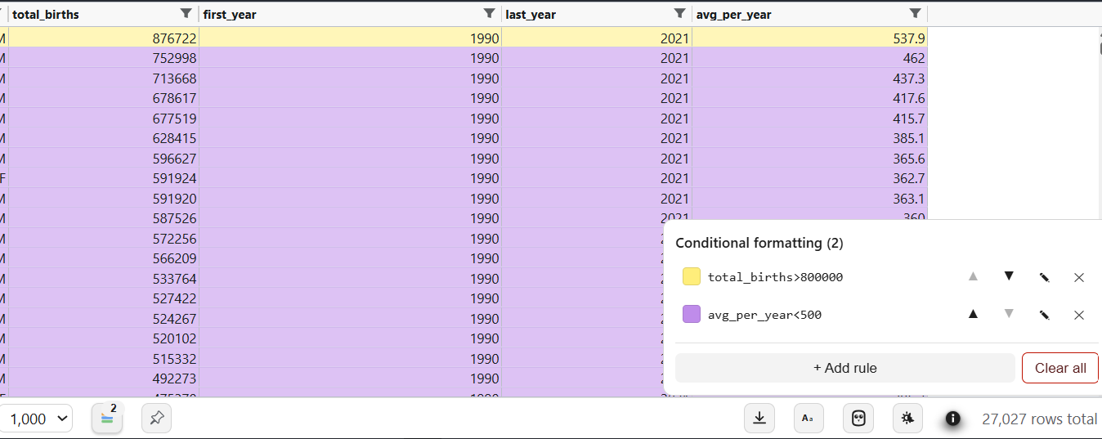The width and height of the screenshot is (1102, 439).
Task: Edit the avg_per_year<500 rule
Action: coord(1044,315)
